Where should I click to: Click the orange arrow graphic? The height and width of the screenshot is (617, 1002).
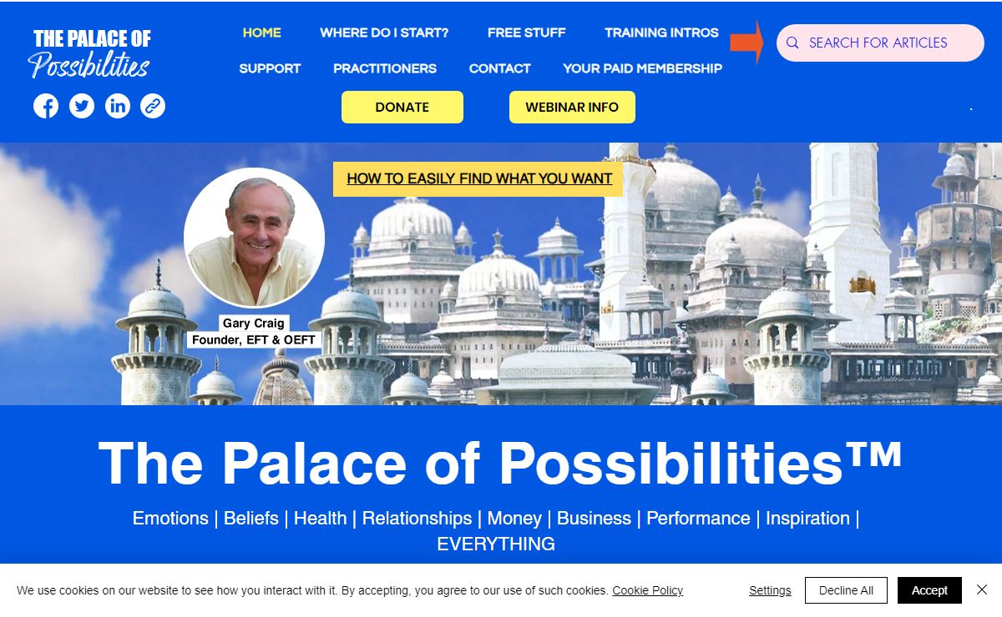coord(746,43)
